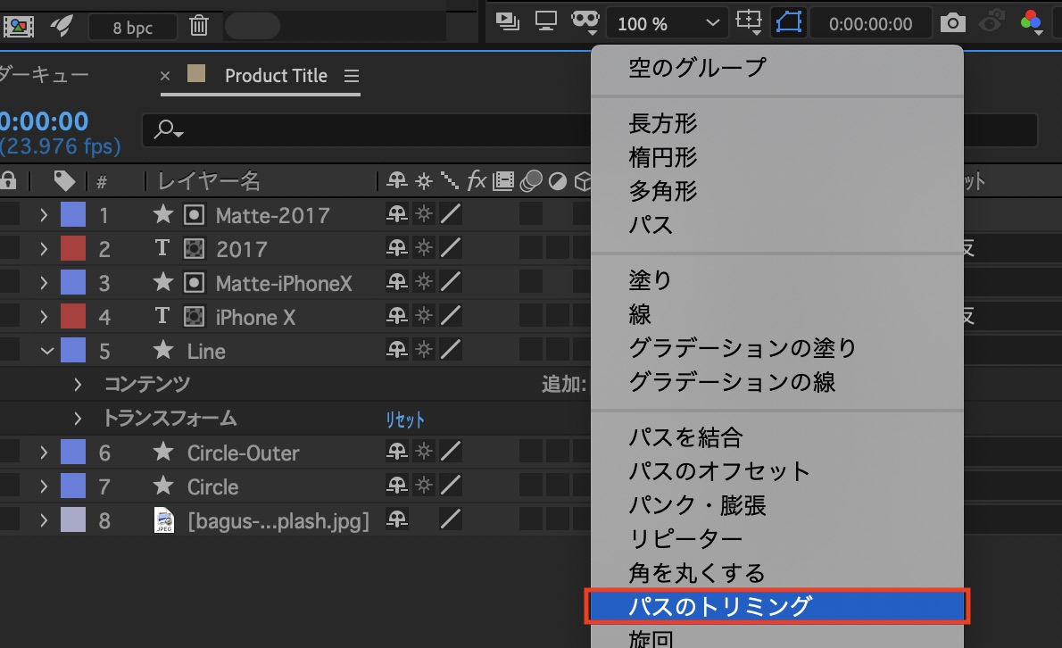Toggle the shy switch on Matte-2017 layer
The width and height of the screenshot is (1062, 648).
point(395,215)
